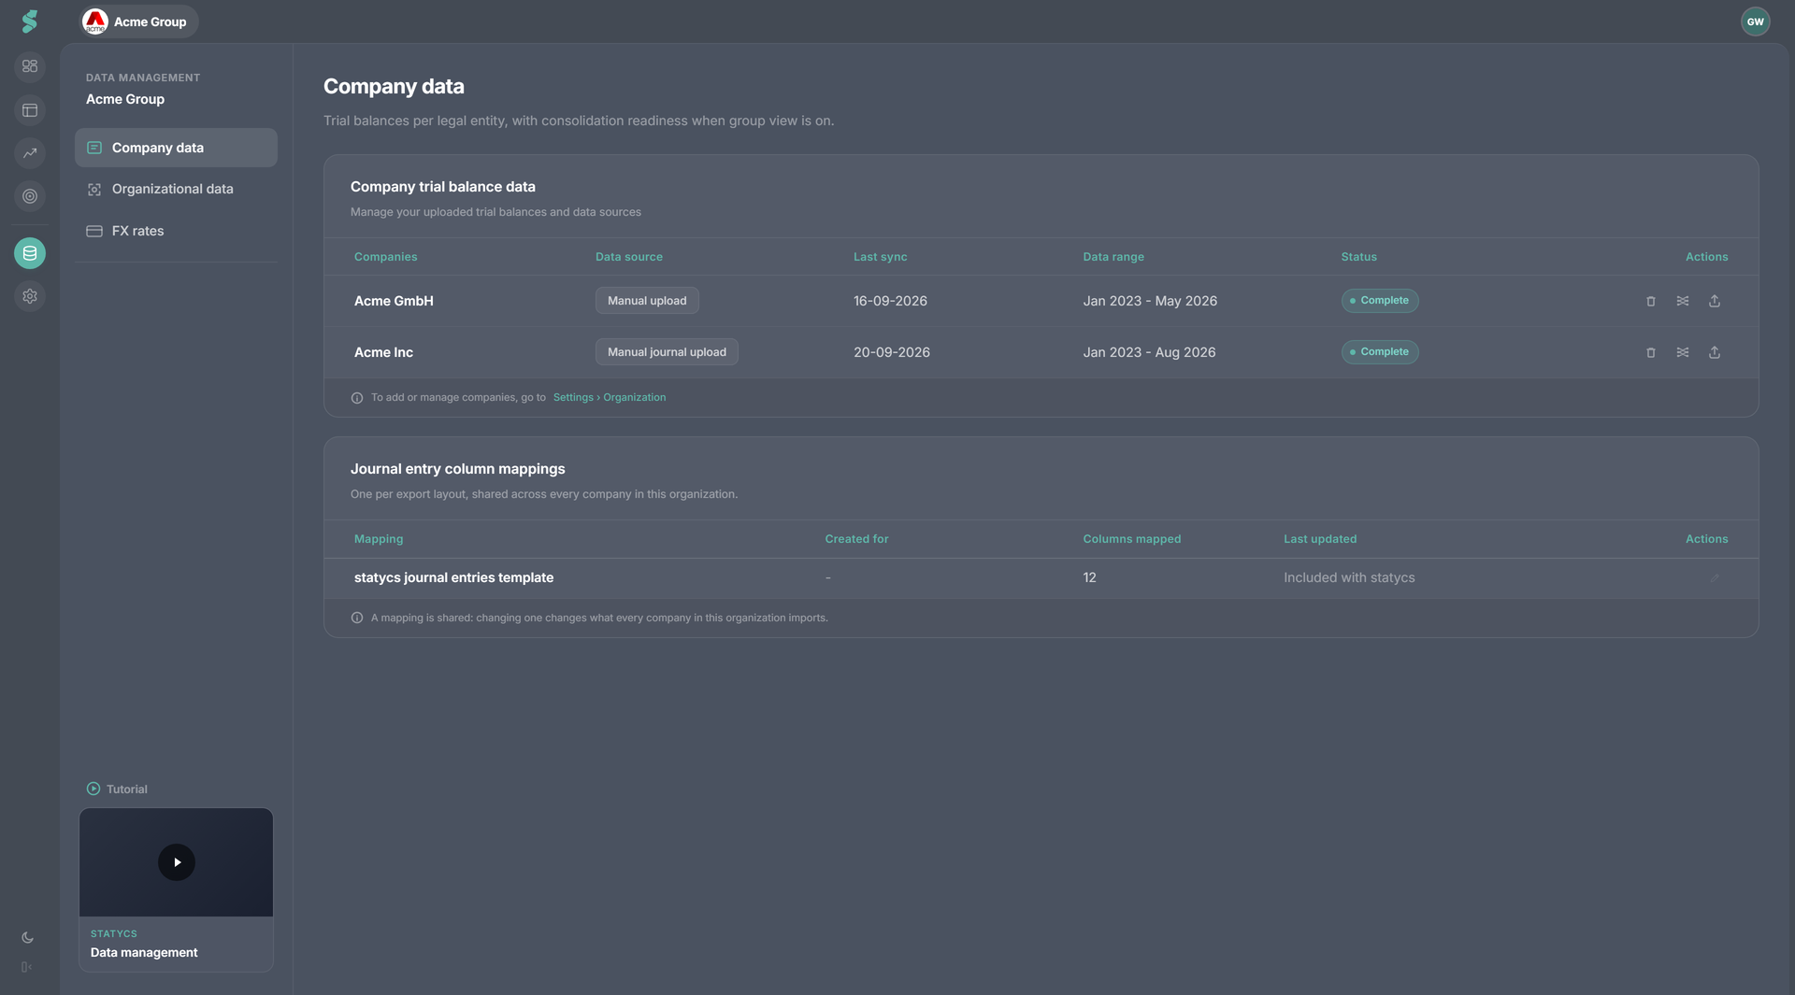Select the Acme GmbH company name
This screenshot has height=995, width=1795.
point(394,301)
